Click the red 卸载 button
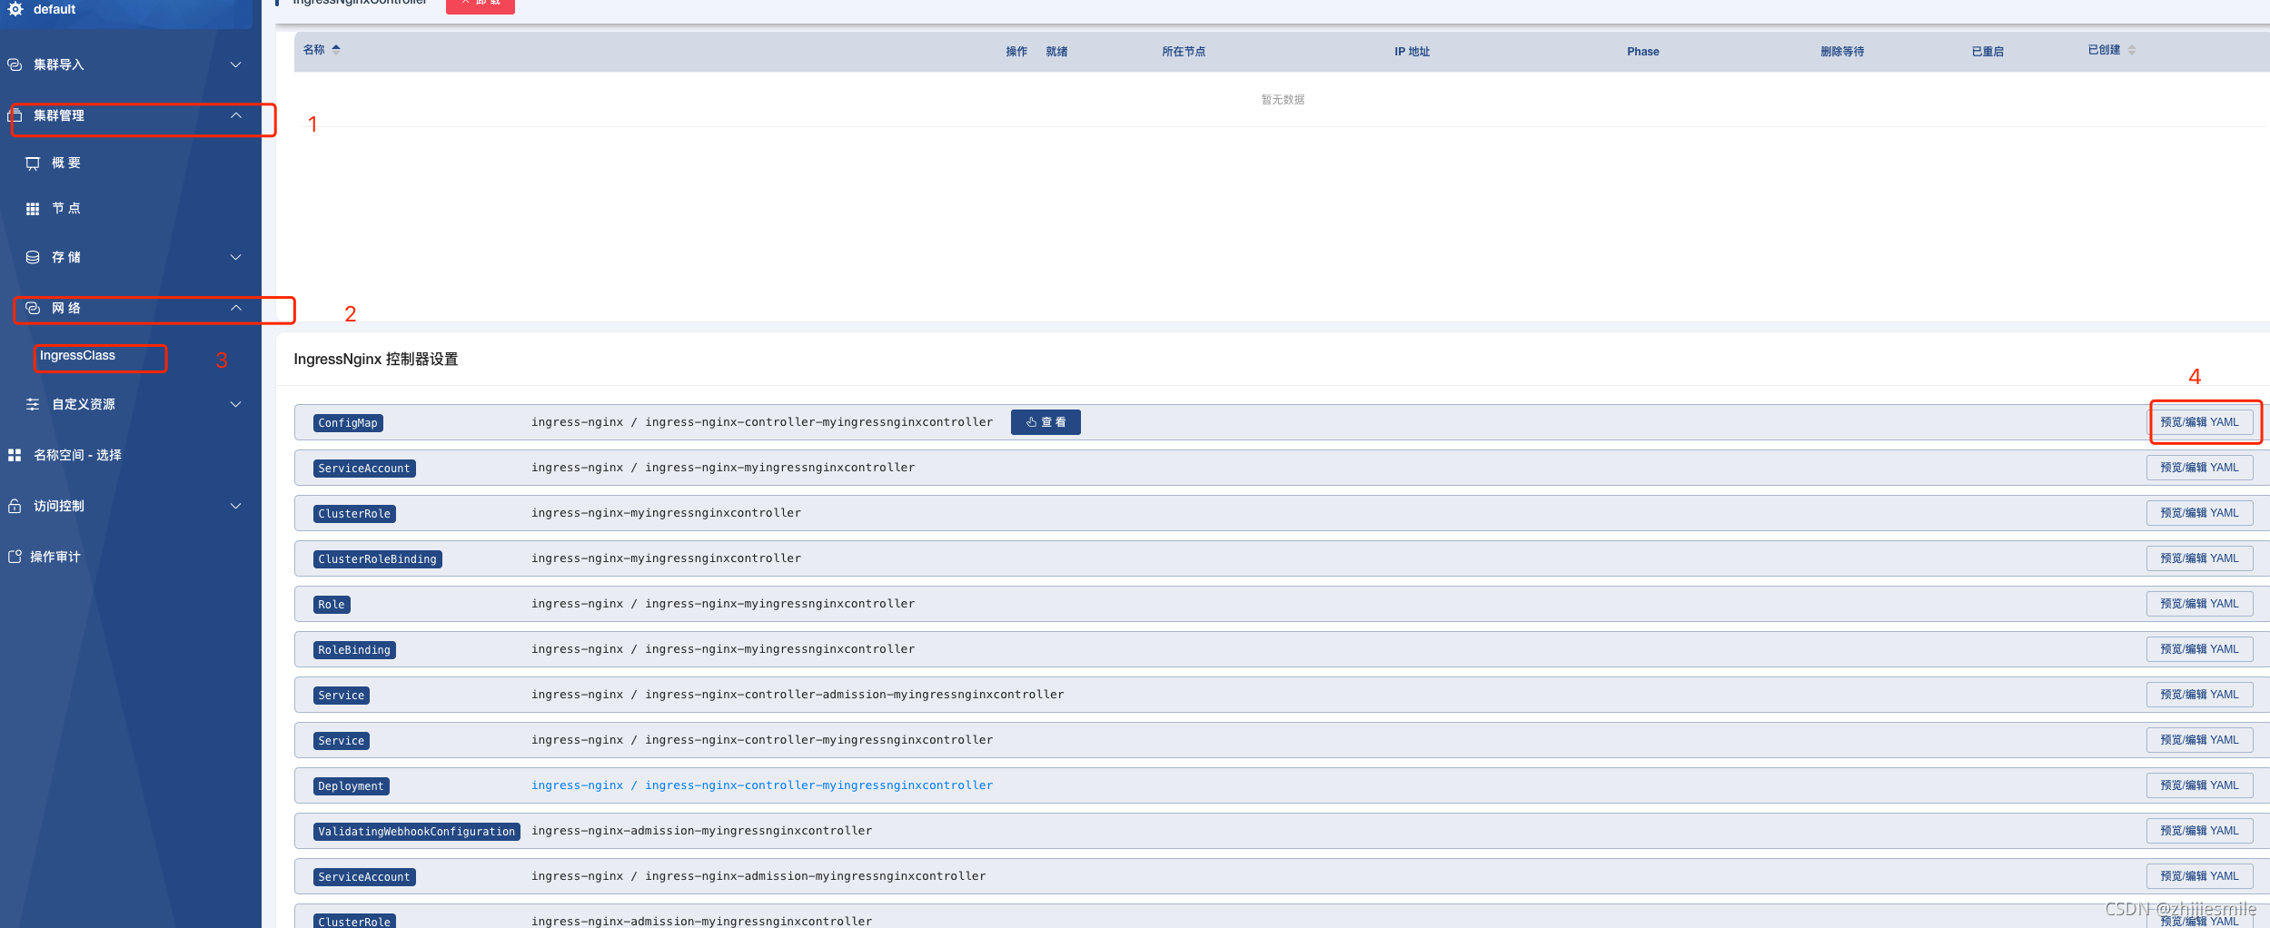This screenshot has width=2270, height=928. coord(481,5)
